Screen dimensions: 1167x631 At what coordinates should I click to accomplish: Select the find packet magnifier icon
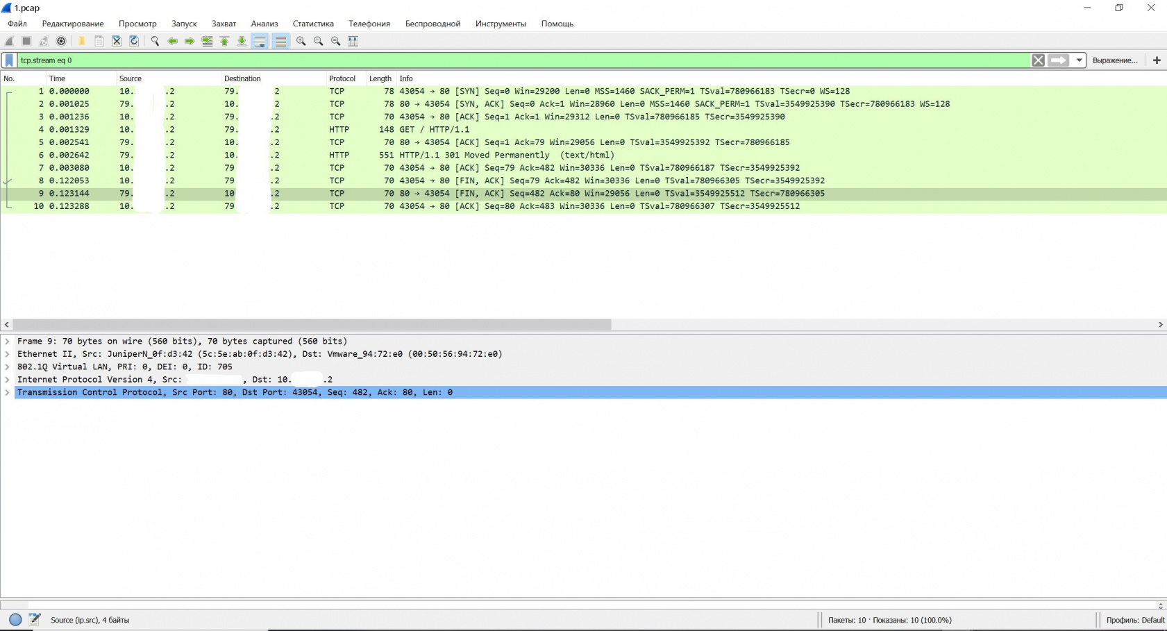pos(154,41)
